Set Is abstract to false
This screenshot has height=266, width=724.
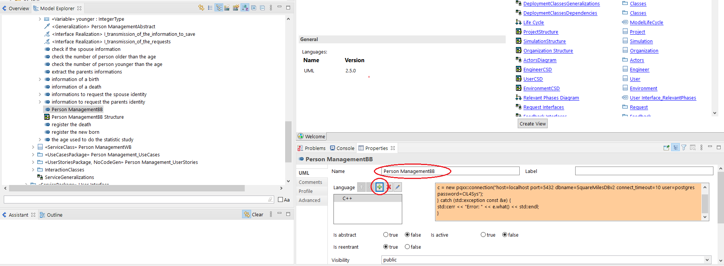[407, 235]
